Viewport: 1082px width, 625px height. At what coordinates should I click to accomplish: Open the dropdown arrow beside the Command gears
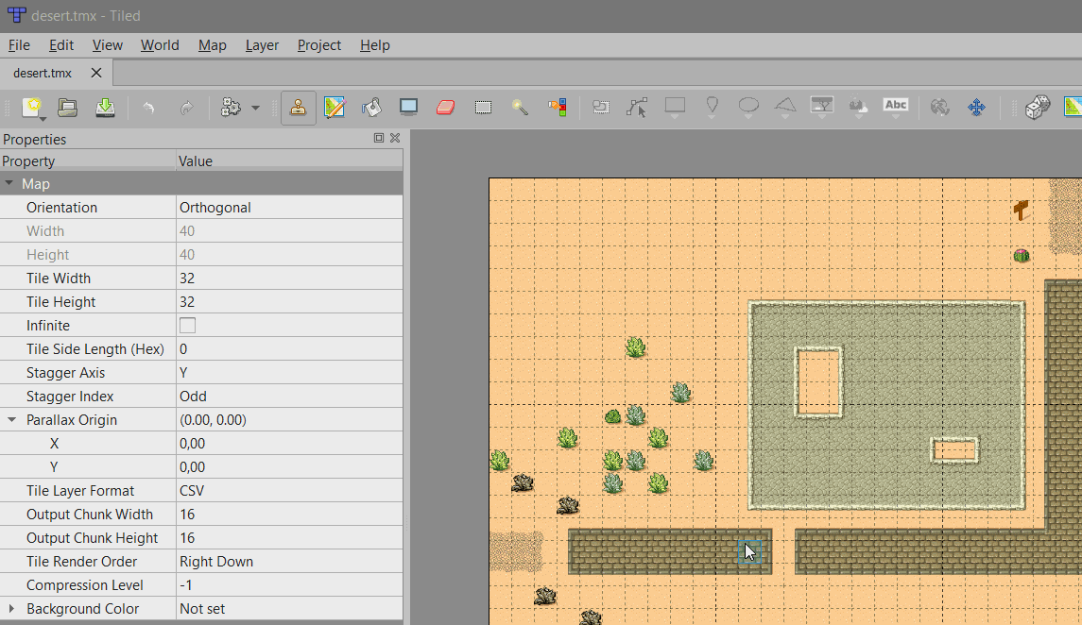pyautogui.click(x=255, y=109)
